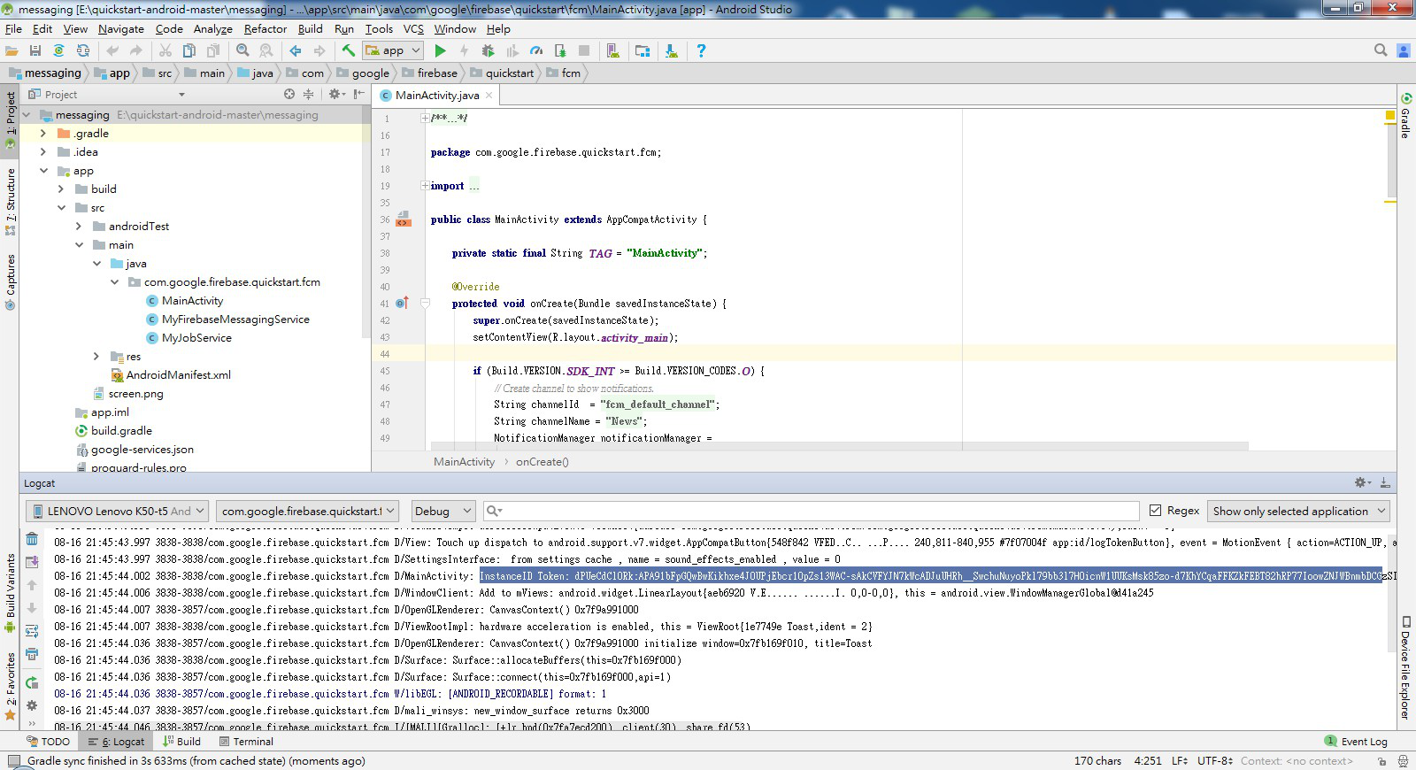Click the Help question mark icon
Viewport: 1416px width, 770px height.
coord(701,51)
